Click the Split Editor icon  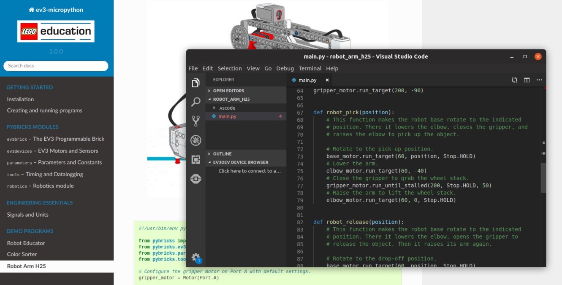coord(527,80)
